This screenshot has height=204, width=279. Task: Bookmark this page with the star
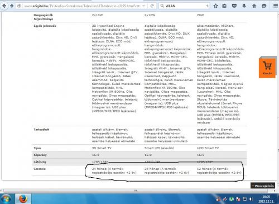tap(215, 6)
